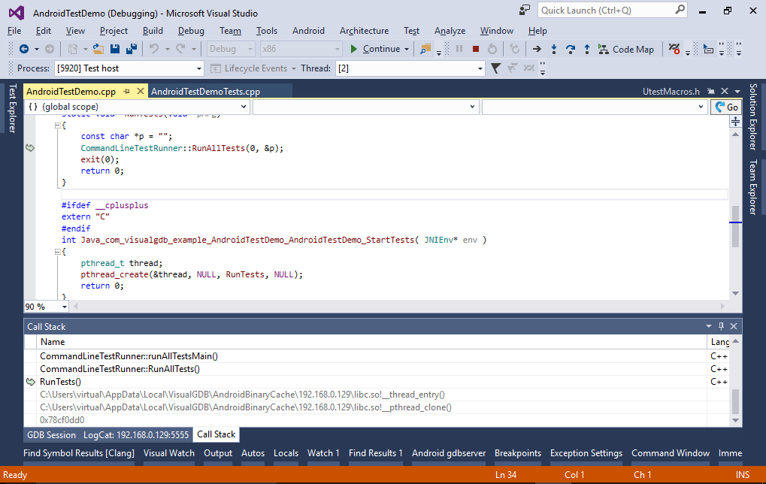Click Show Next Statement arrow icon
Screen dimensions: 766x484
(x=537, y=49)
